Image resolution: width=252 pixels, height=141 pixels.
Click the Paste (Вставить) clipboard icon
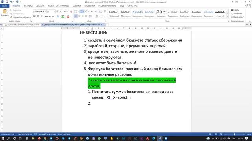(5, 12)
